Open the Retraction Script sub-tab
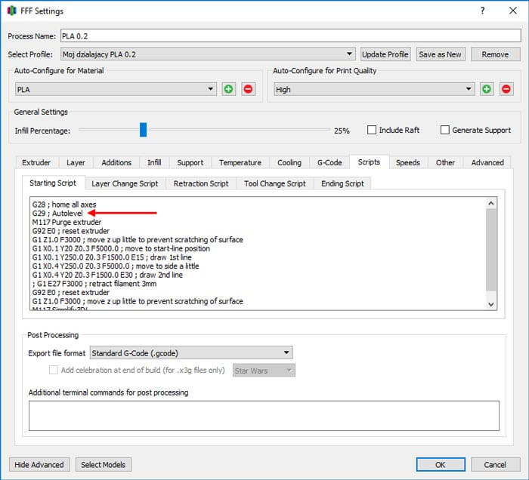This screenshot has height=480, width=529. [201, 183]
